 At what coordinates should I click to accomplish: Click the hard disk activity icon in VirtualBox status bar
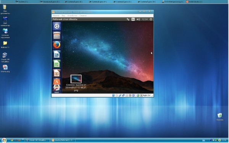tap(113, 95)
